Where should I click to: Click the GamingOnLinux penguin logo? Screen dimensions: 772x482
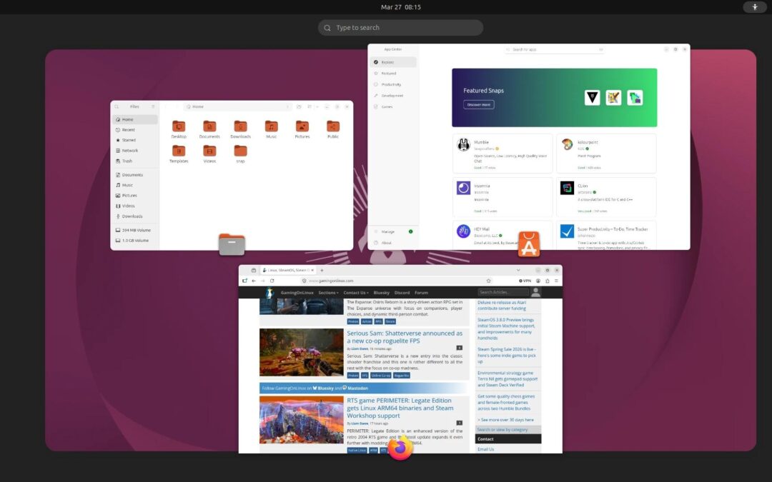269,293
